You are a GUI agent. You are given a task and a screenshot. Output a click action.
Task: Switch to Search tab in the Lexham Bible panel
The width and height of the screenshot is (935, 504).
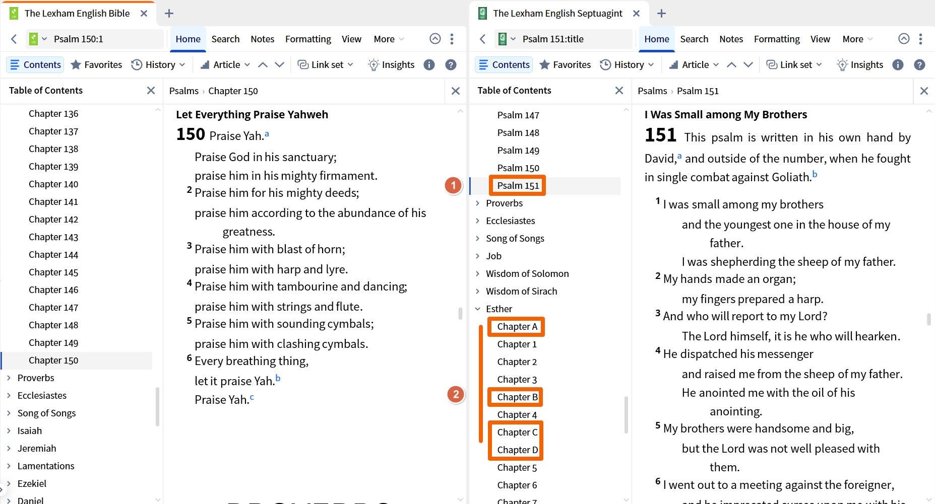click(225, 39)
